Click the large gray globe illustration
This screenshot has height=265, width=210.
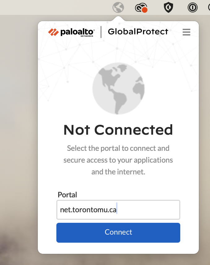click(118, 88)
